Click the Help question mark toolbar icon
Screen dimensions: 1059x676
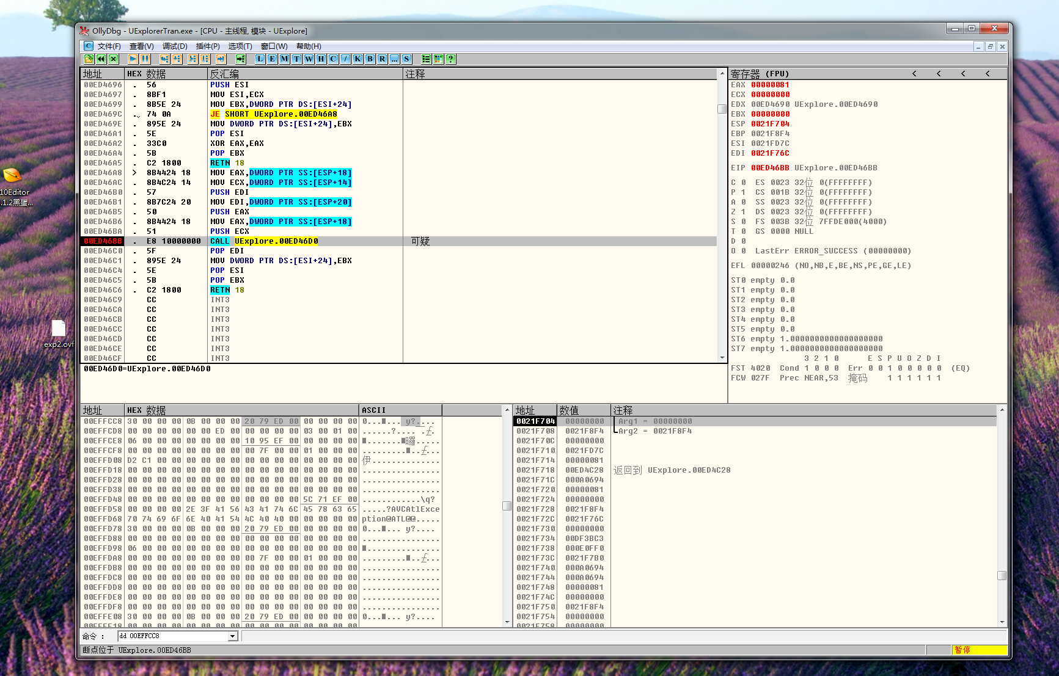click(x=451, y=59)
